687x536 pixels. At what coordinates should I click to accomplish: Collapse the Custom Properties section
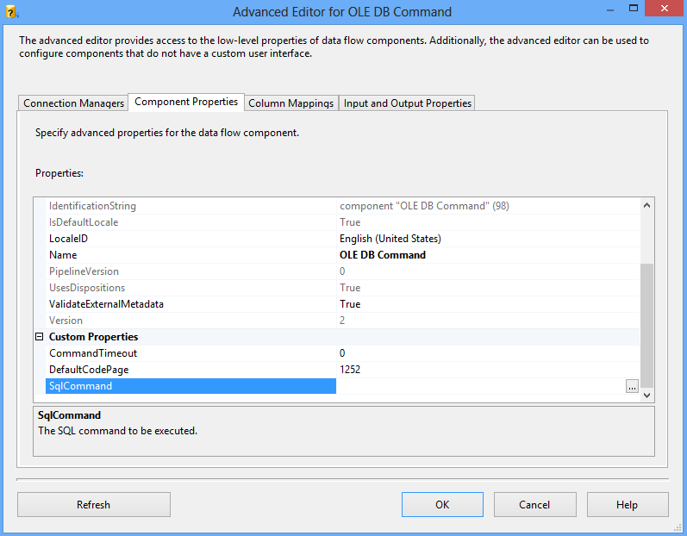(x=40, y=337)
